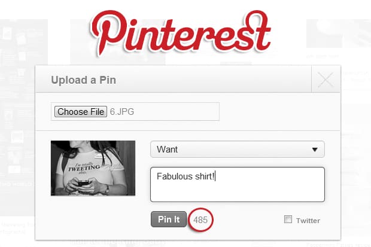The width and height of the screenshot is (371, 247).
Task: Click the Choose File button
Action: point(81,111)
